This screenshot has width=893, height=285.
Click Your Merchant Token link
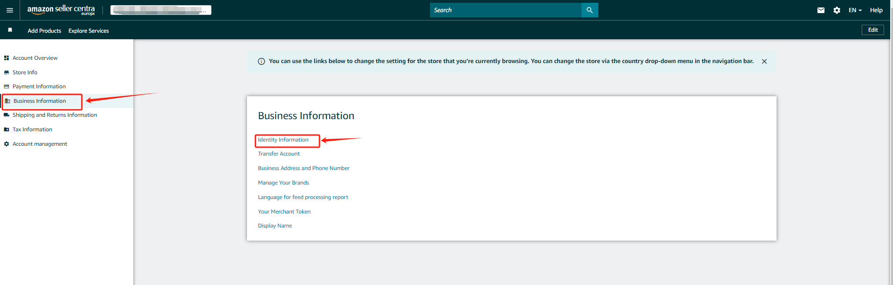pyautogui.click(x=284, y=212)
